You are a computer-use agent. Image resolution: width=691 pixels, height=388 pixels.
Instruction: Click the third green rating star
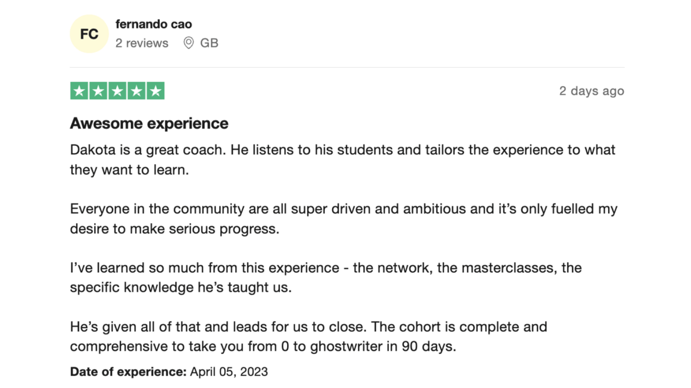pos(117,91)
